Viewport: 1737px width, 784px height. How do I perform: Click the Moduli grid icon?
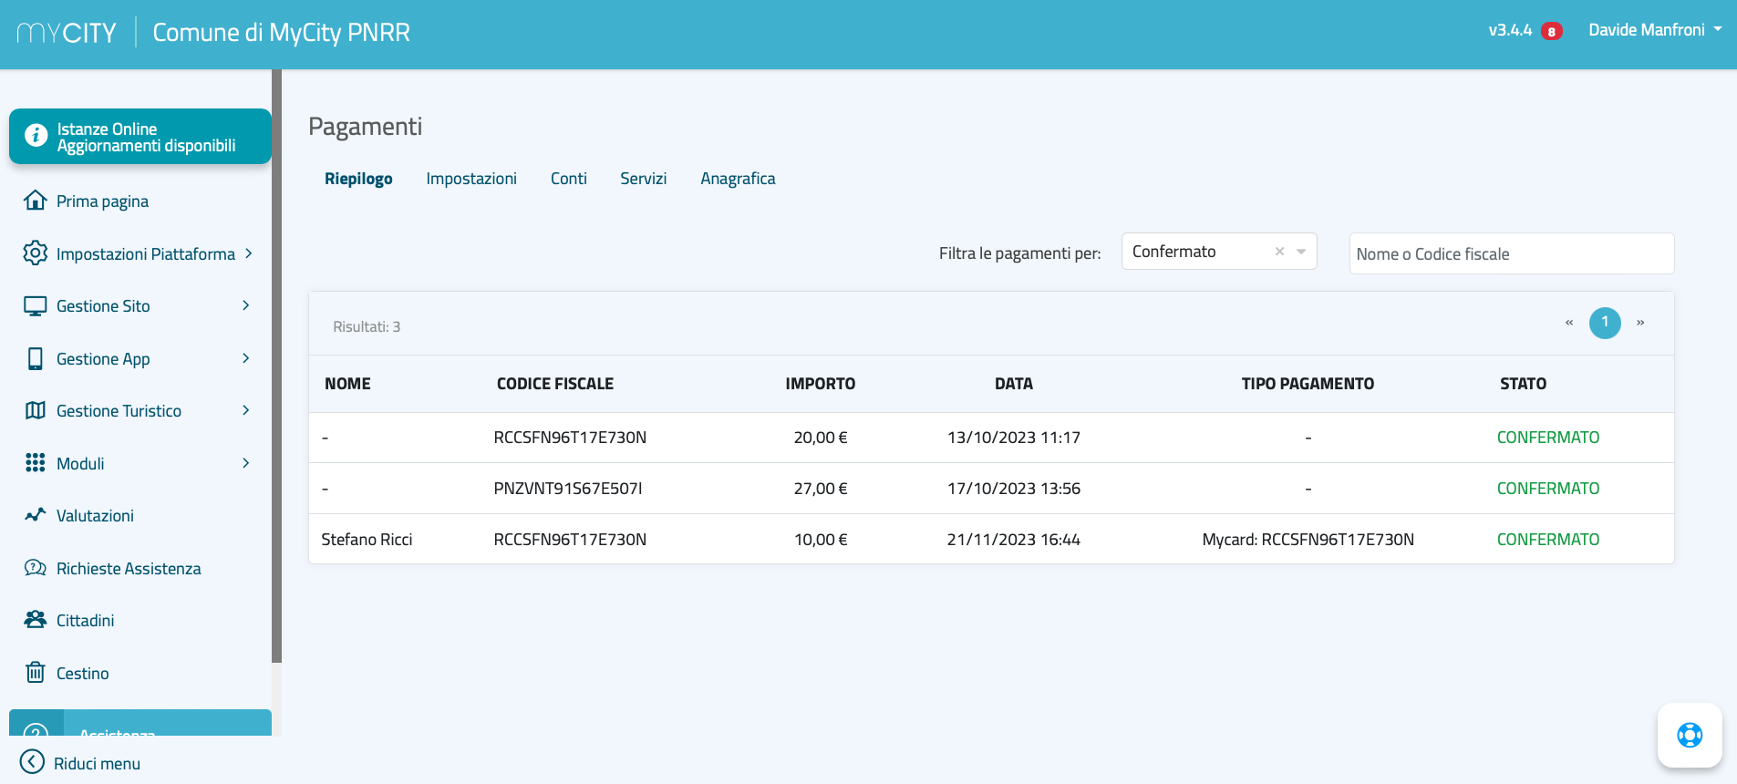pyautogui.click(x=35, y=463)
